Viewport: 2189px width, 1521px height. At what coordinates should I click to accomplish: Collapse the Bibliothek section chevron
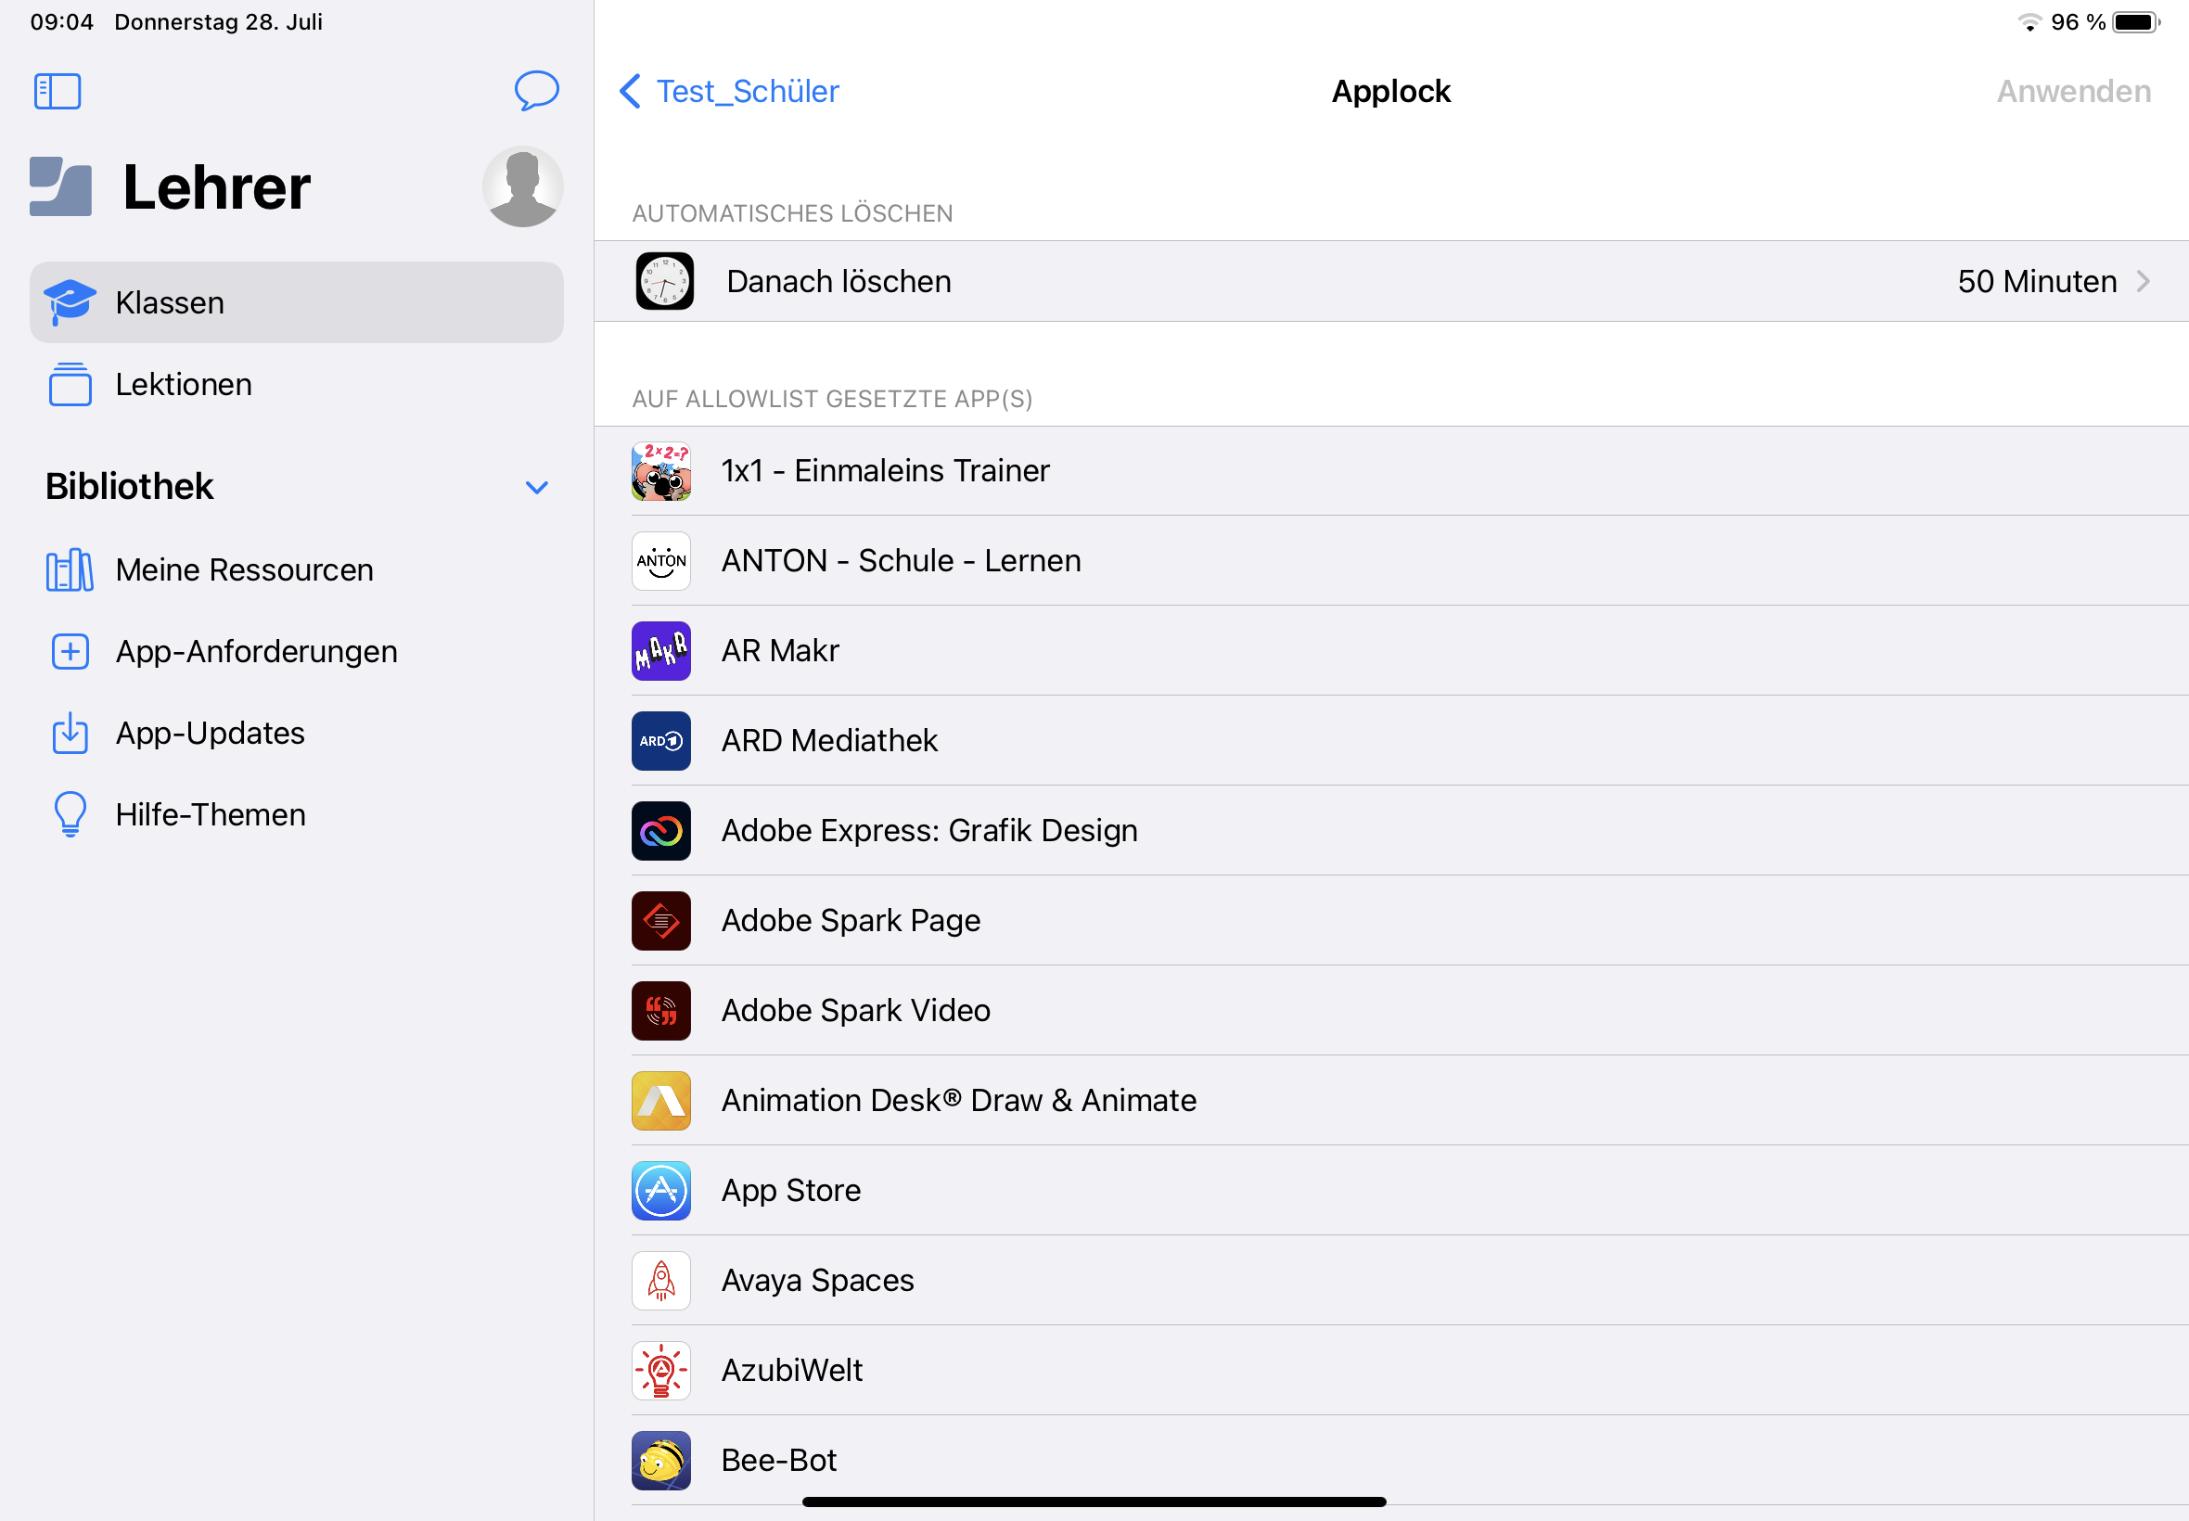536,487
